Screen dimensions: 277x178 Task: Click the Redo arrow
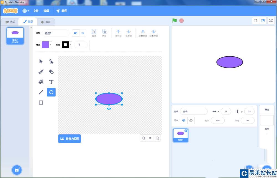click(83, 33)
